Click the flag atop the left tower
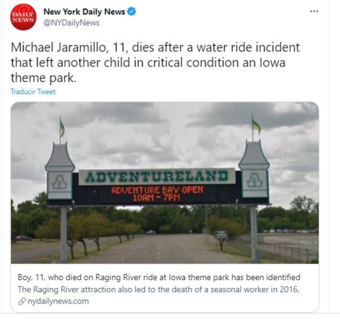This screenshot has width=340, height=319. coord(62,128)
